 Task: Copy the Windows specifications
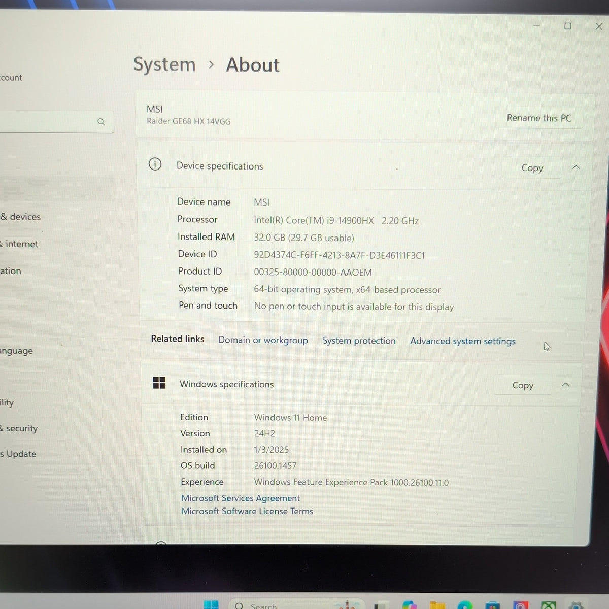pos(522,385)
